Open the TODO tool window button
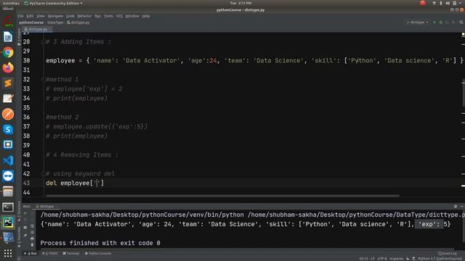Screen dimensions: 465x261 click(50, 253)
